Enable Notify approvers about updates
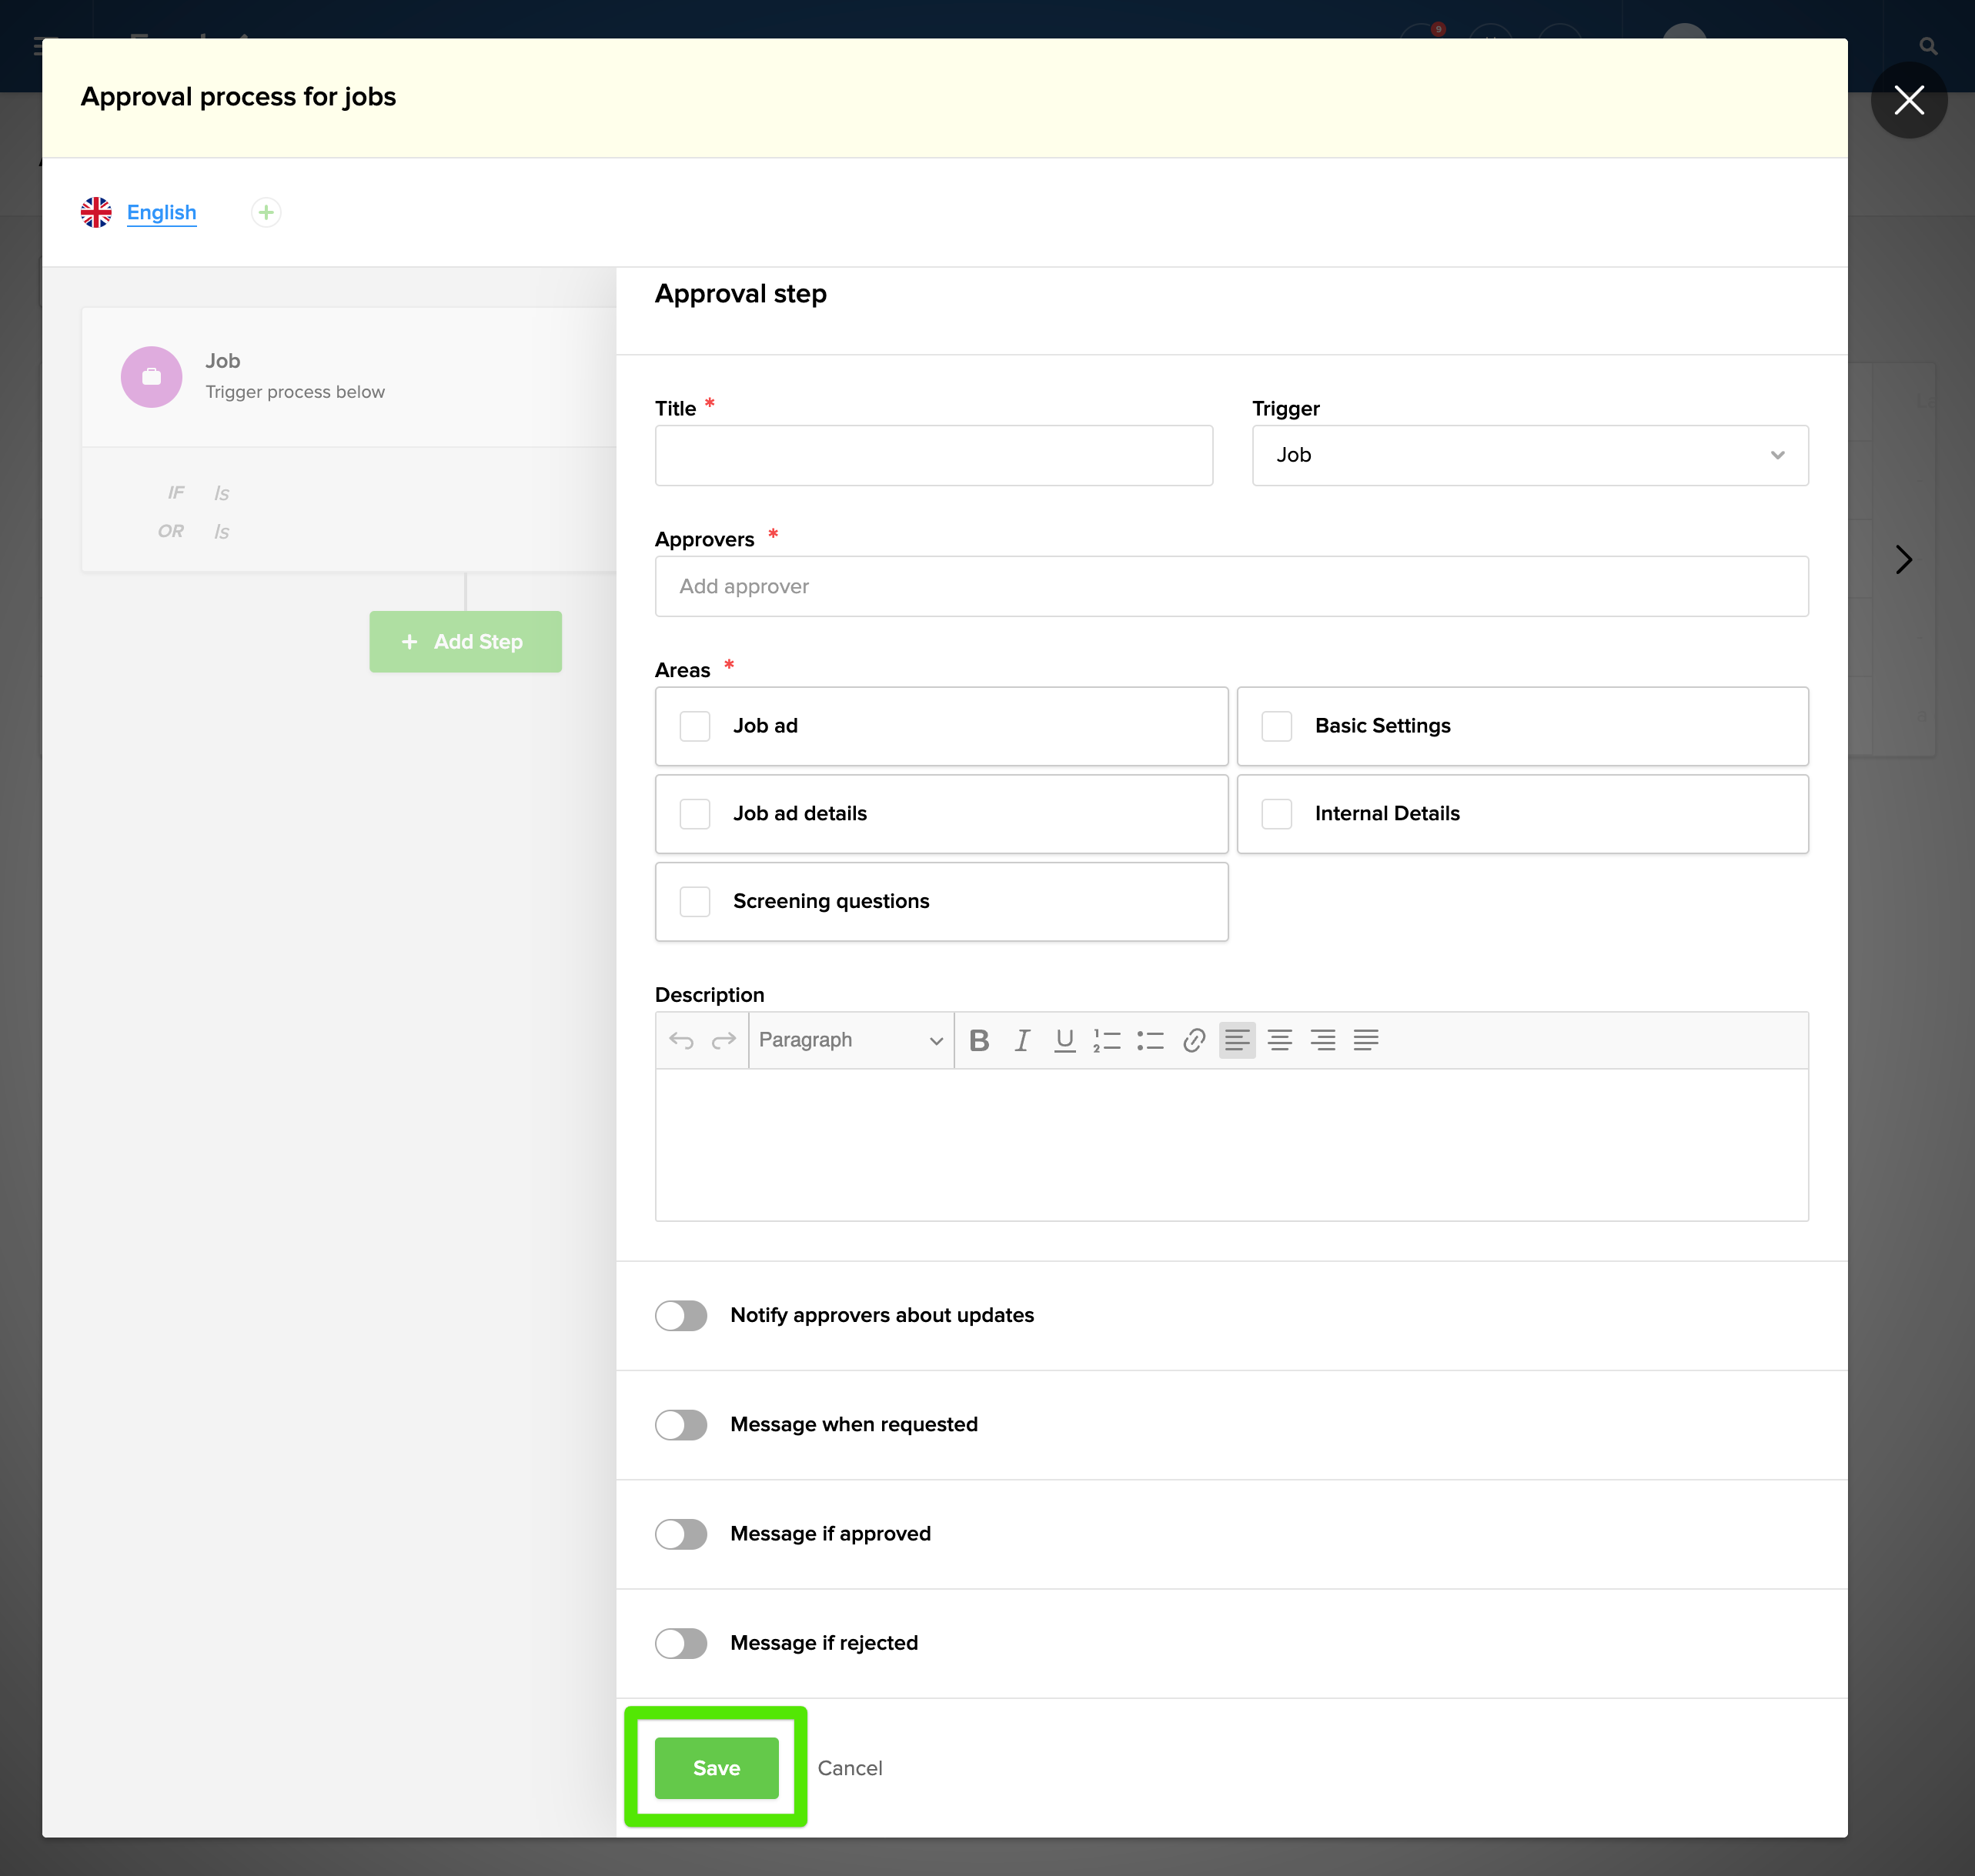This screenshot has width=1975, height=1876. [x=681, y=1315]
